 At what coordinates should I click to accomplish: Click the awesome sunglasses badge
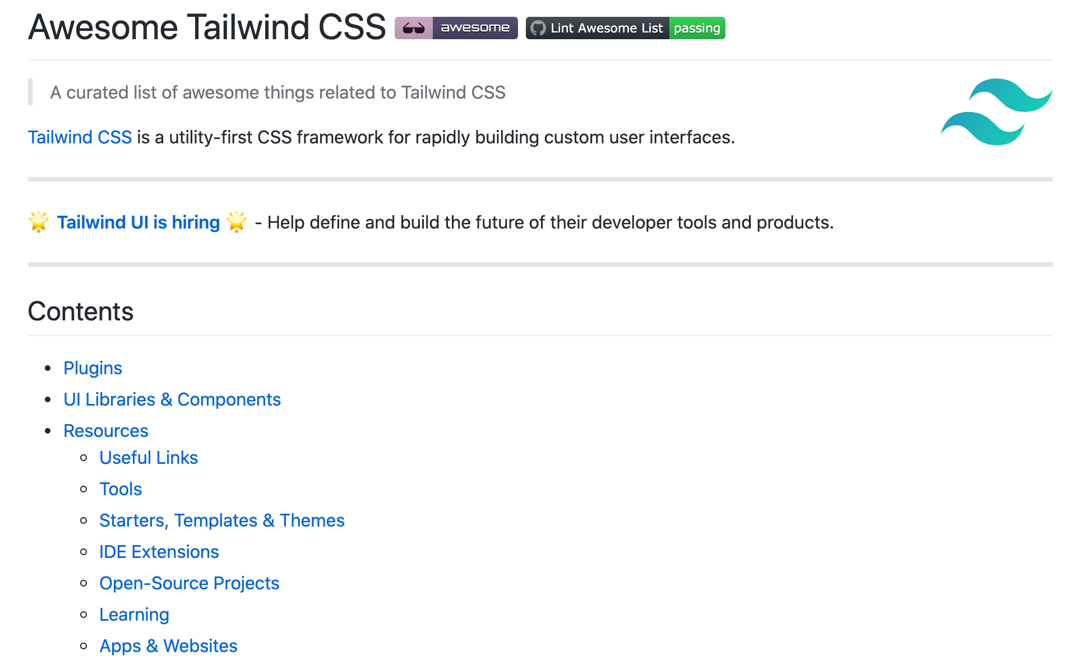click(x=456, y=28)
